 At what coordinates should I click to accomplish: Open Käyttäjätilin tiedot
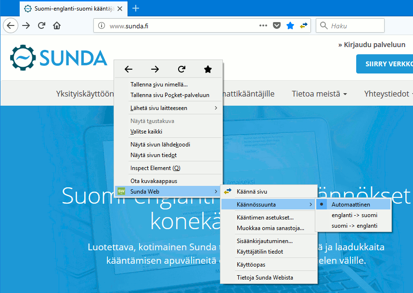269,252
